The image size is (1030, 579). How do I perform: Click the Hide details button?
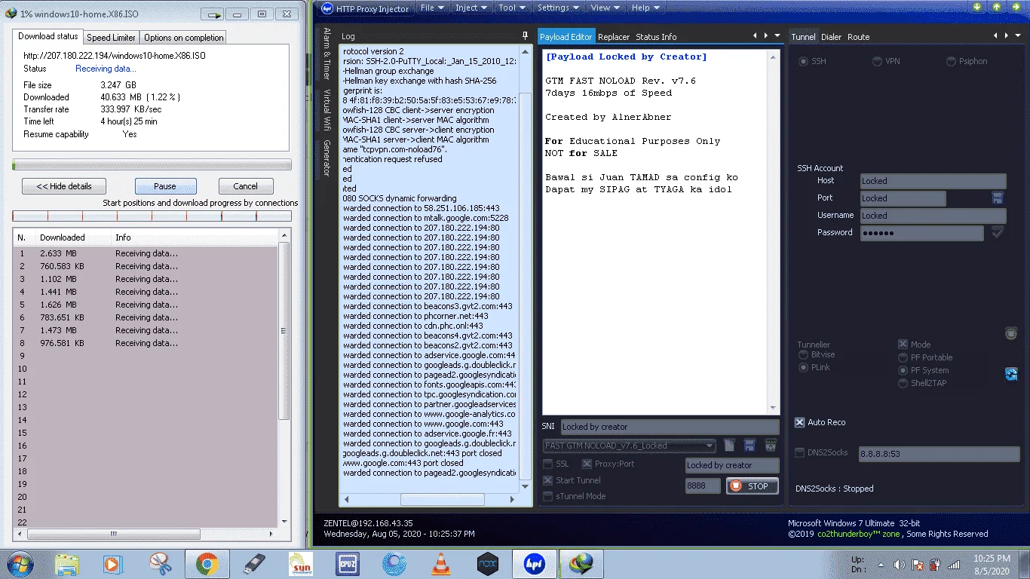(x=64, y=186)
